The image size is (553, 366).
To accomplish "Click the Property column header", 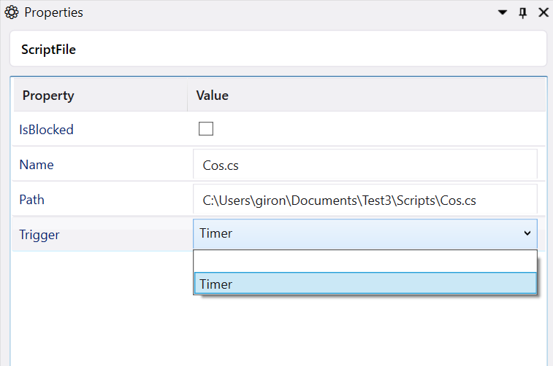I will coord(100,96).
